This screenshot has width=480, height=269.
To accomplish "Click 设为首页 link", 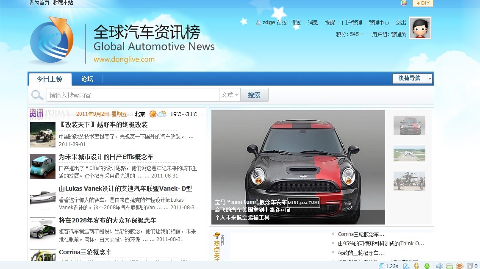I will click(x=39, y=3).
